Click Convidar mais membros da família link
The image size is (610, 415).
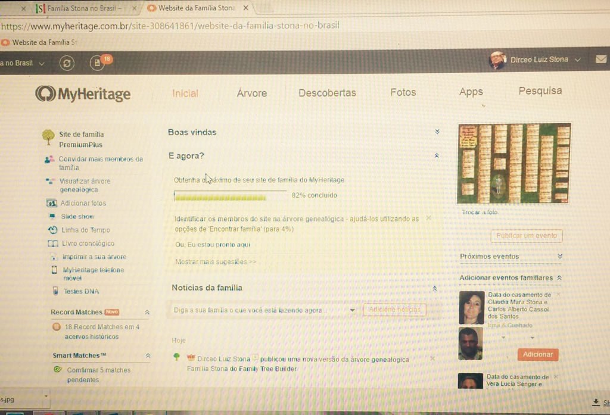(101, 163)
